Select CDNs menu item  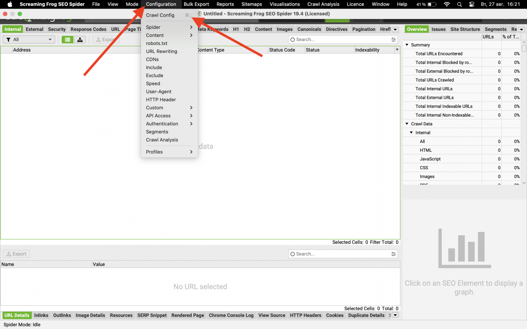tap(169, 59)
